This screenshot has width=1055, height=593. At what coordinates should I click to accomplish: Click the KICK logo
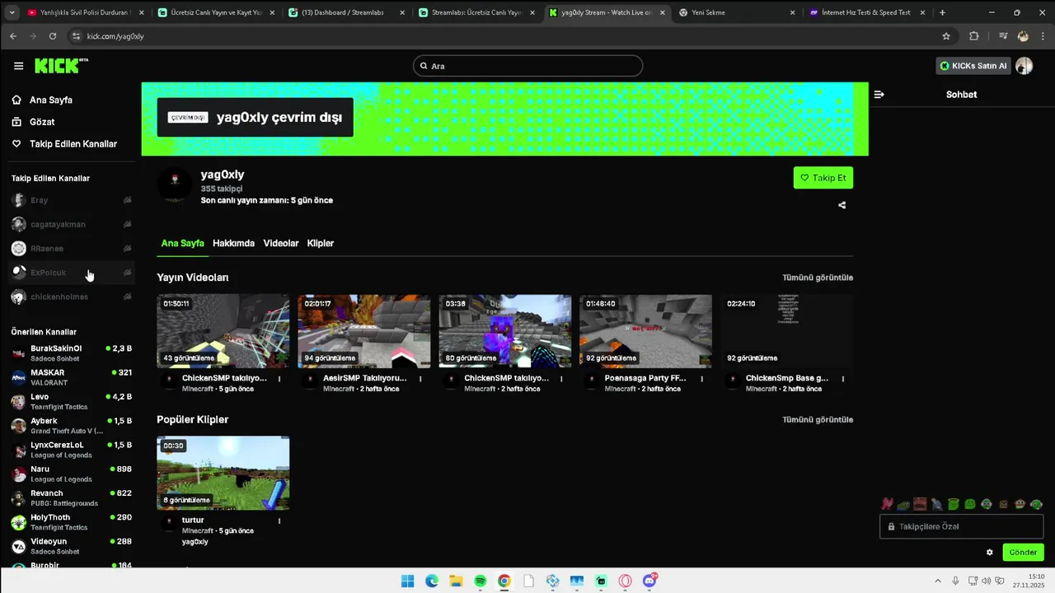[x=60, y=66]
